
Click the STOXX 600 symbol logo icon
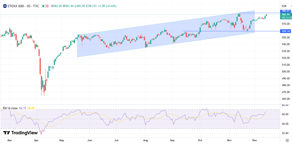click(x=5, y=6)
